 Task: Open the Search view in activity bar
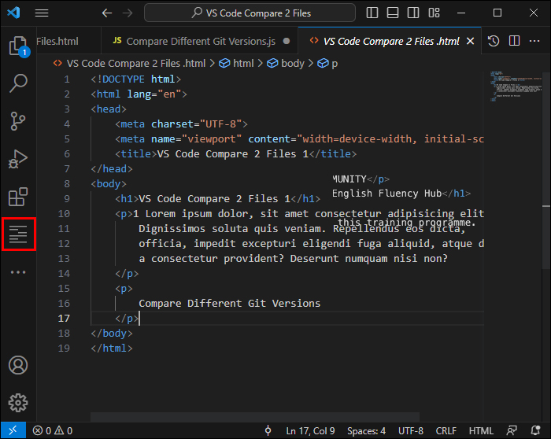coord(18,83)
